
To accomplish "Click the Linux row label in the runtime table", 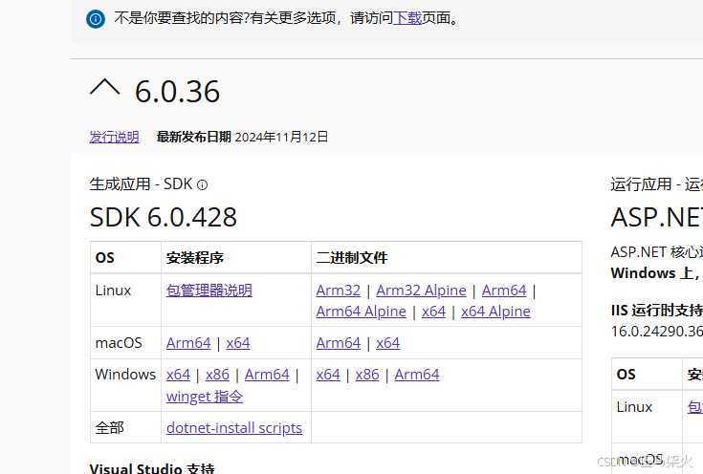I will pos(634,407).
